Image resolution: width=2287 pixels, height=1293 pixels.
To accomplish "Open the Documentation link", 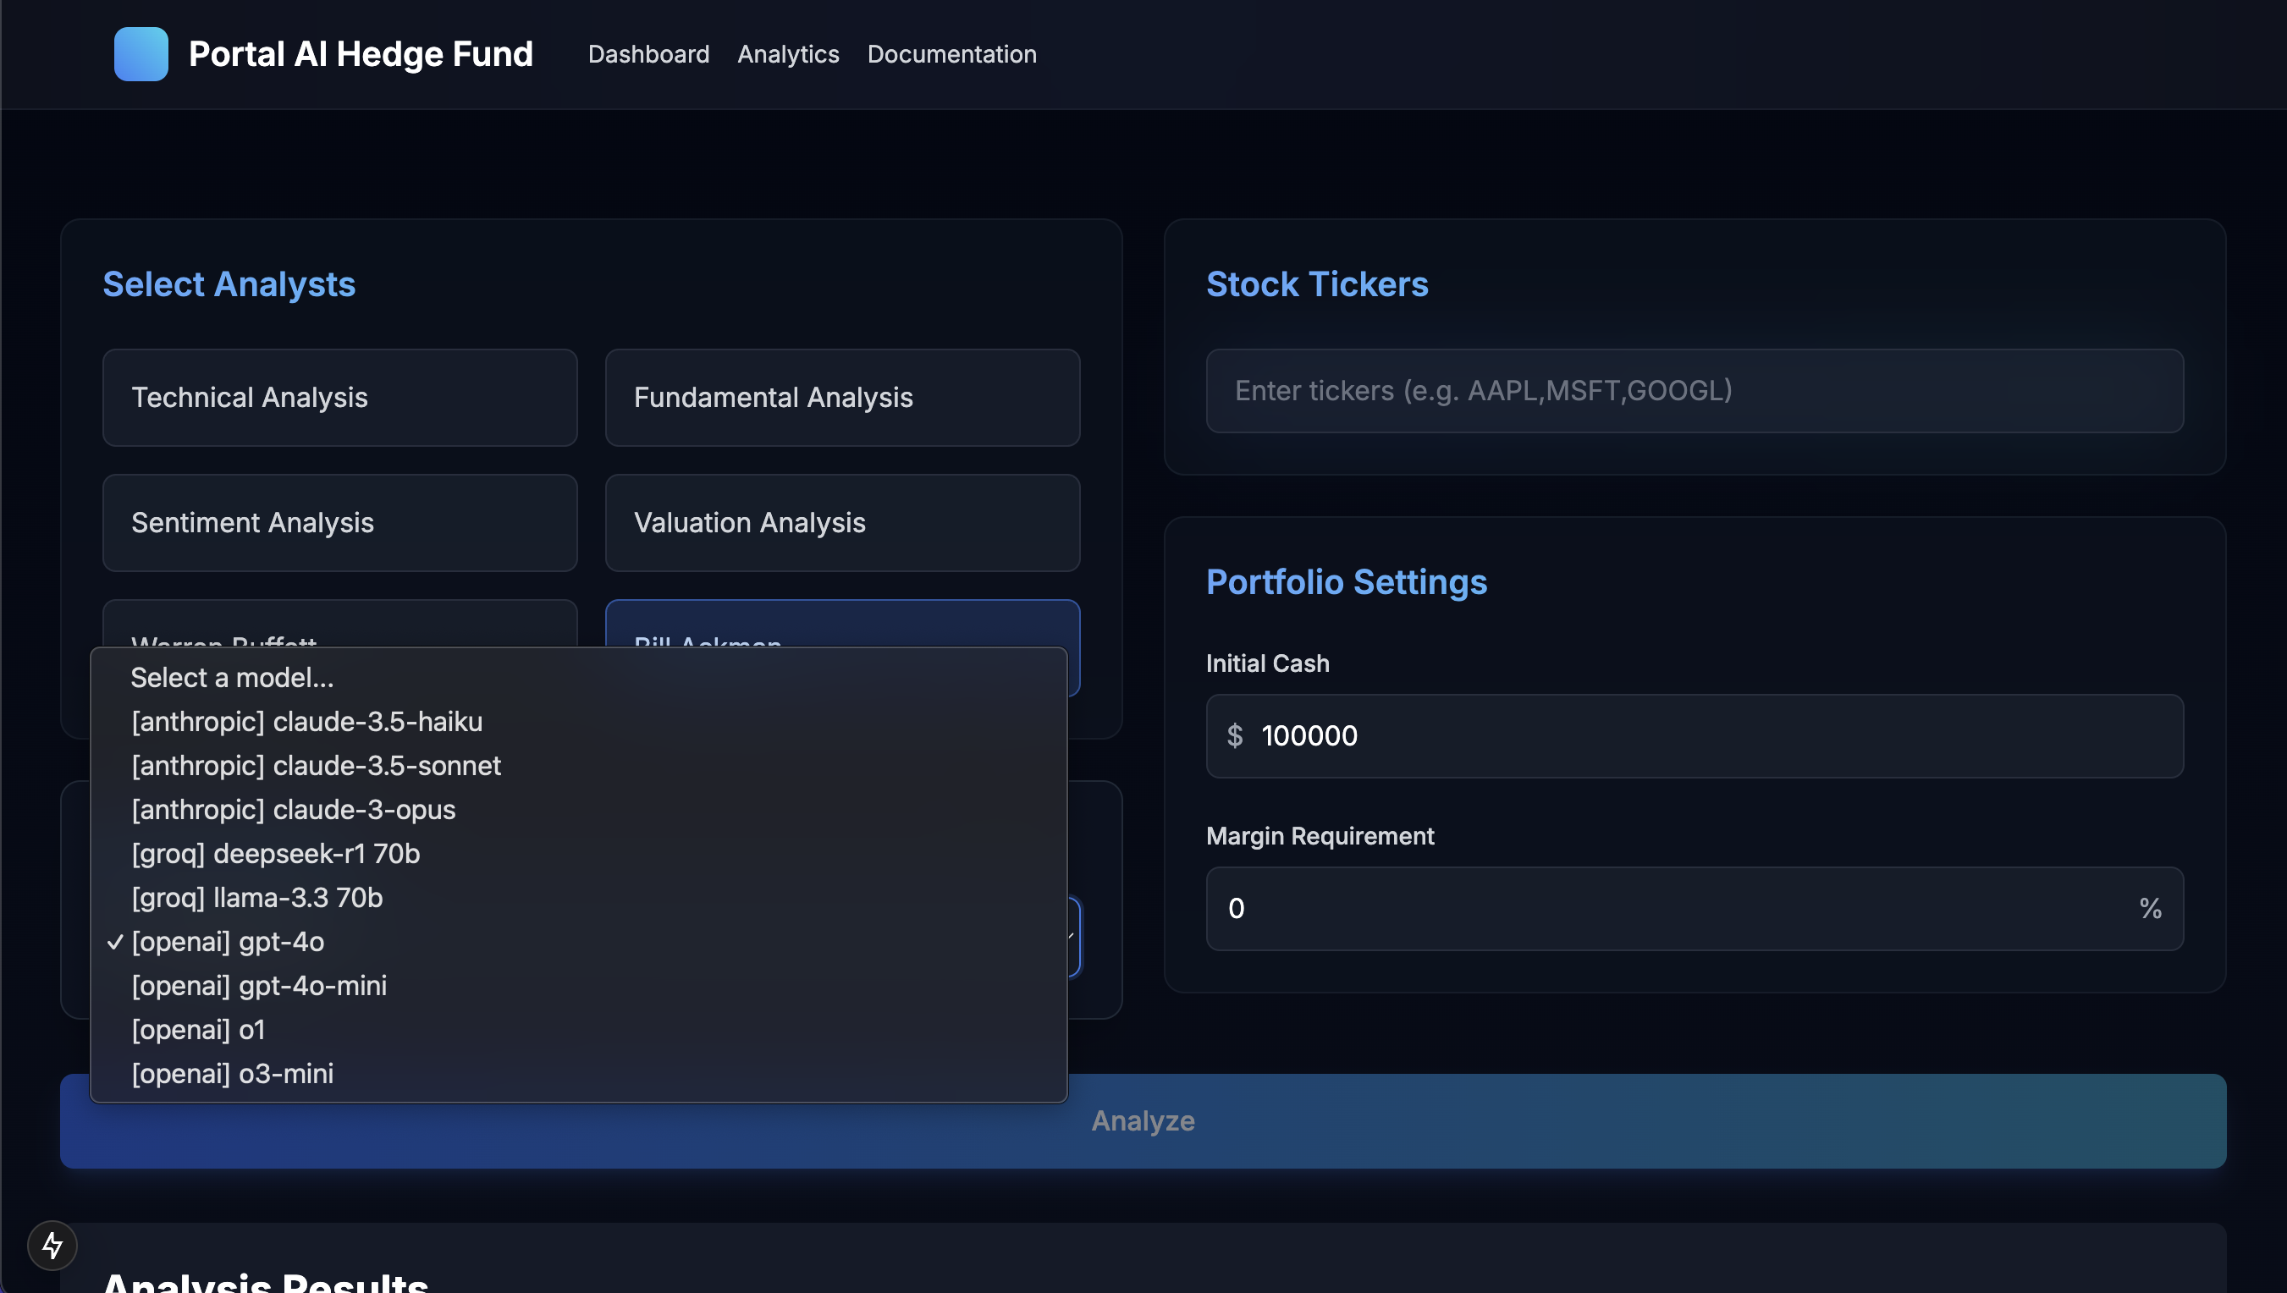I will [951, 54].
